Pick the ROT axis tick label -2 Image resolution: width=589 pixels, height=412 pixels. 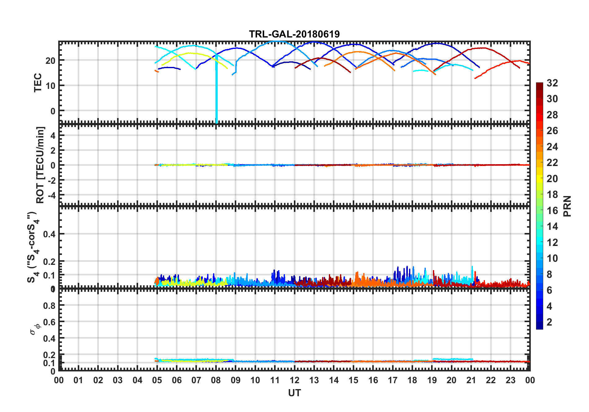tap(51, 180)
